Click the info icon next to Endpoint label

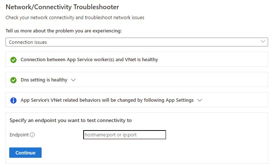coord(32,135)
